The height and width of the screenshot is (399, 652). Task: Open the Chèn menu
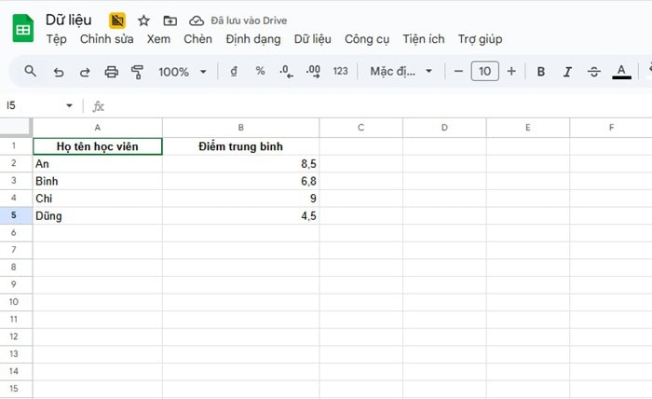click(x=197, y=39)
